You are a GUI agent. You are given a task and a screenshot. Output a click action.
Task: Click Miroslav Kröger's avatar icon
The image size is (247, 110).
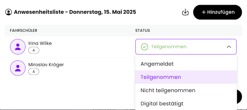18,68
